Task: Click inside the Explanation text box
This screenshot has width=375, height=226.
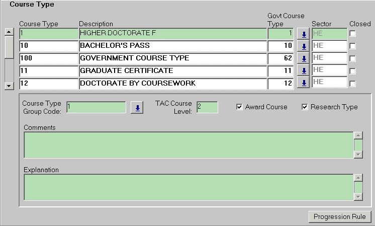Action: click(x=189, y=187)
